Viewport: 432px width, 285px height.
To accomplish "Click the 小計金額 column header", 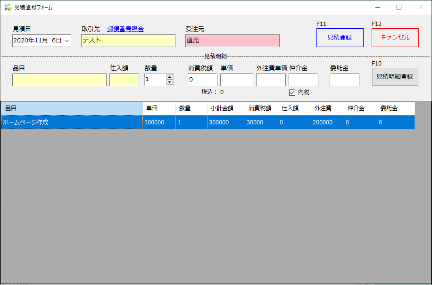I will pyautogui.click(x=226, y=108).
